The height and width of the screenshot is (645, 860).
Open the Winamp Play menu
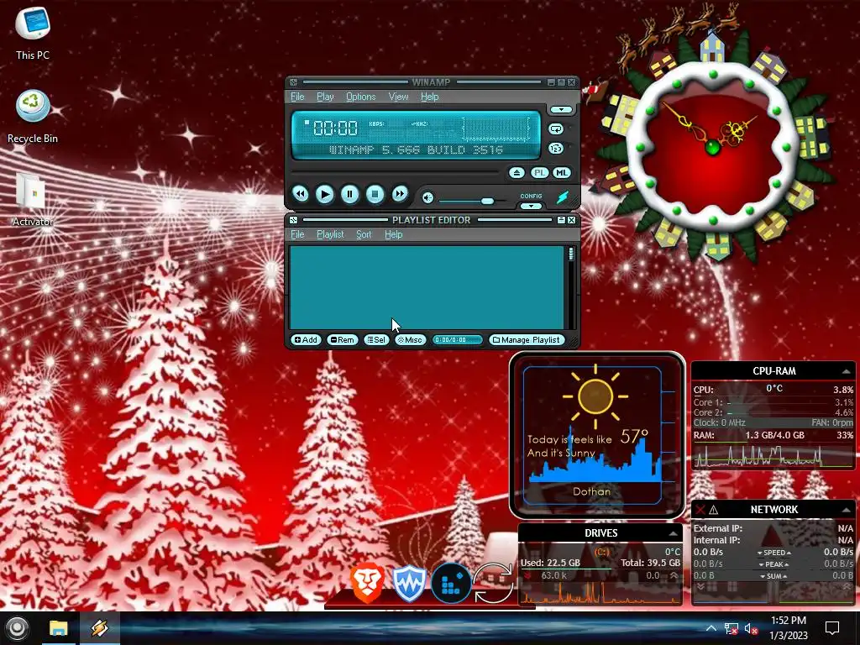coord(325,97)
